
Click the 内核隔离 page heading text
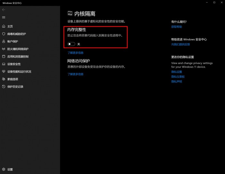(x=85, y=14)
